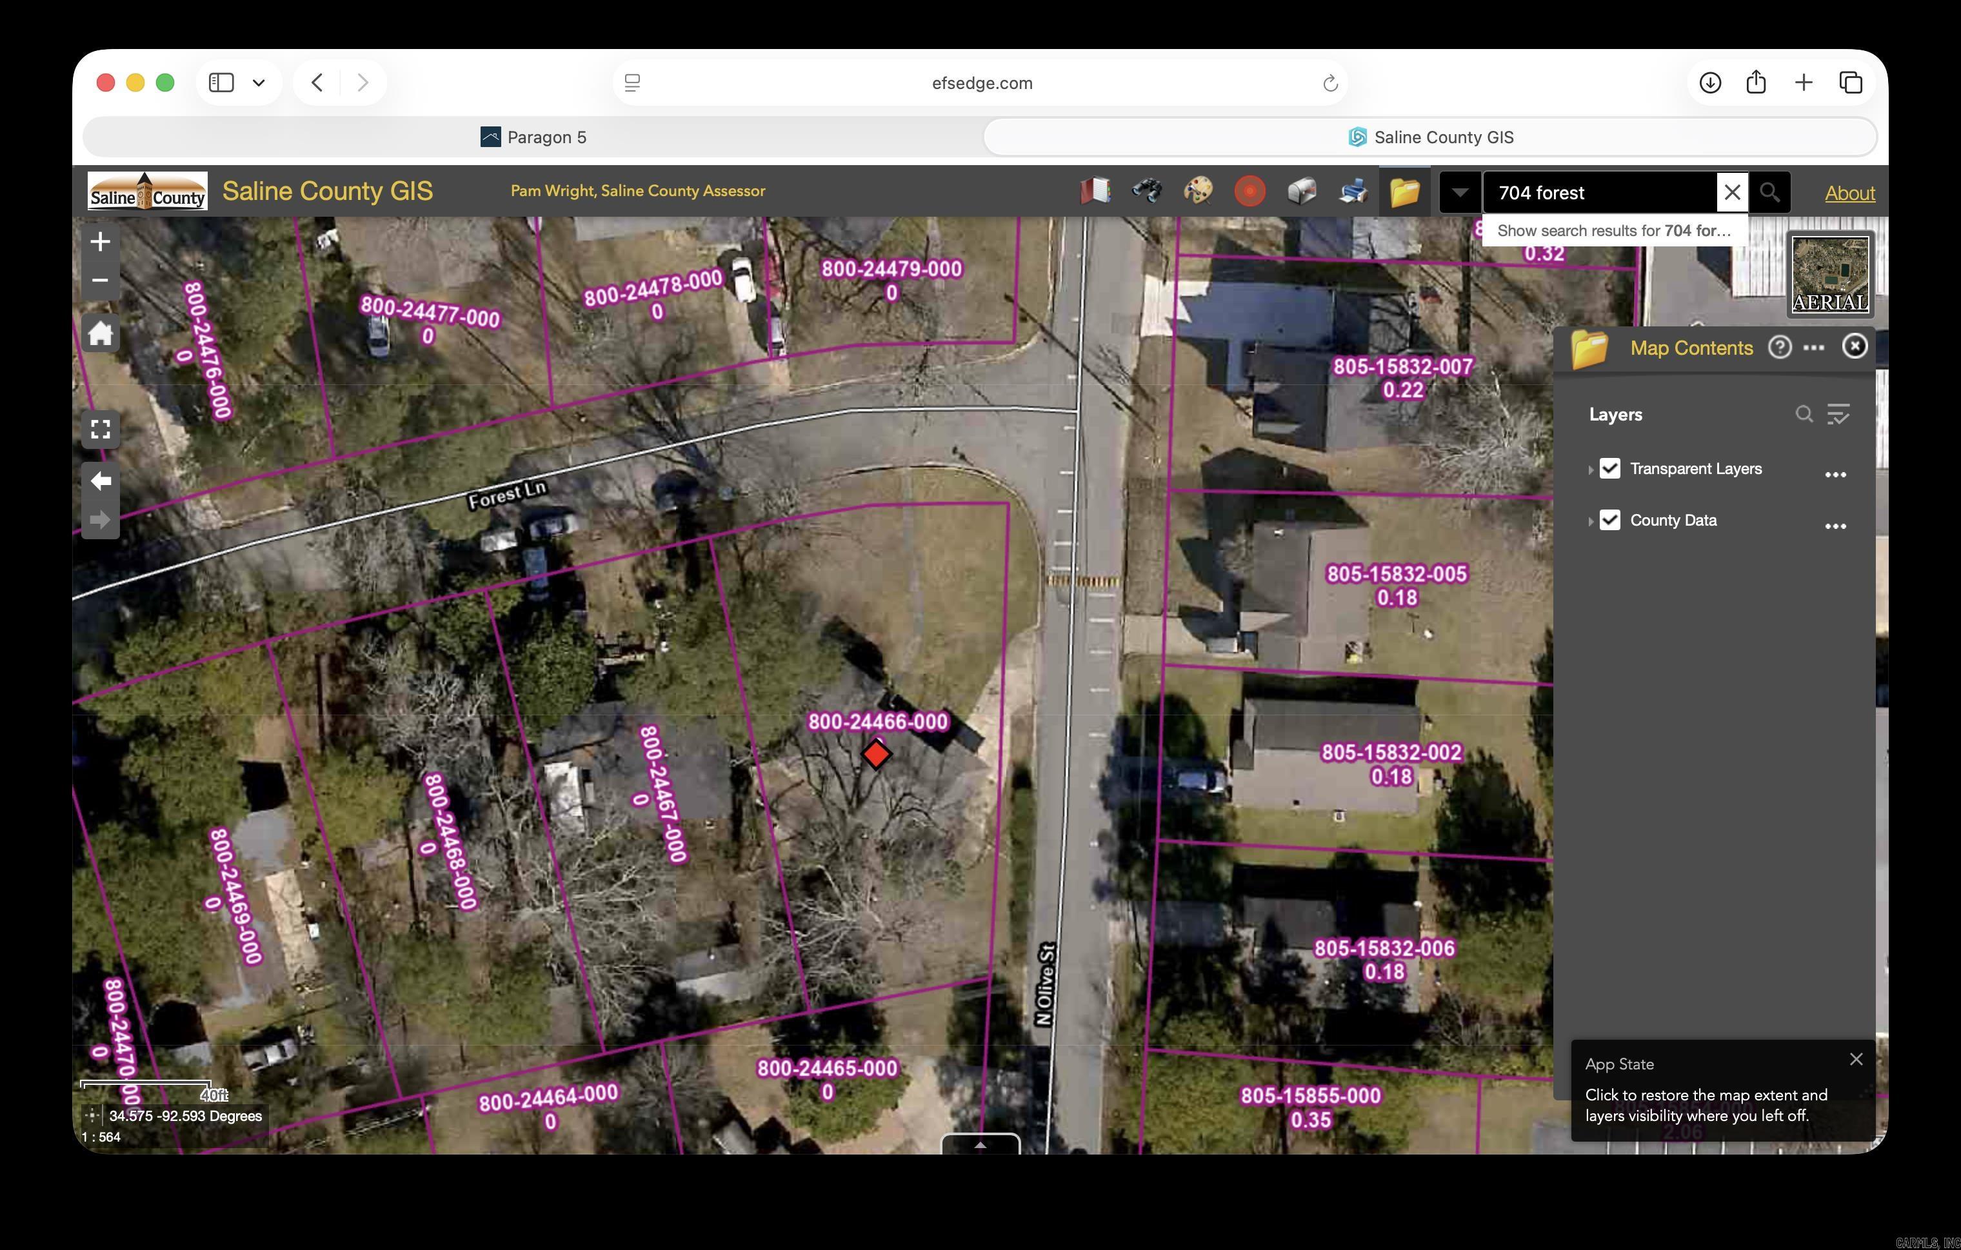The width and height of the screenshot is (1961, 1250).
Task: Open sidebar tab group dropdown
Action: [259, 83]
